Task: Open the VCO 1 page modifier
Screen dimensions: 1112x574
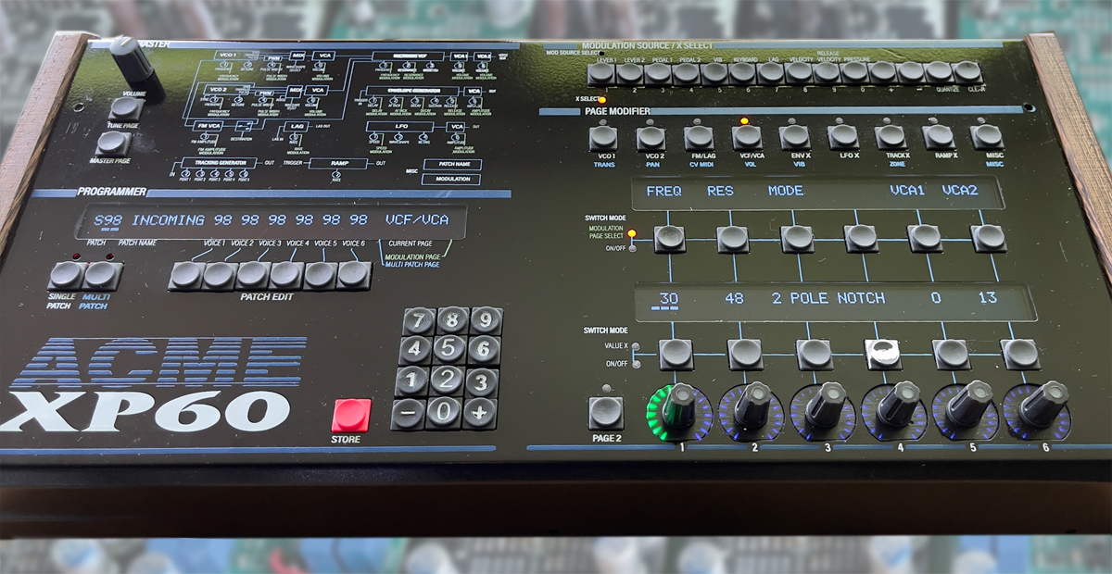Action: (x=603, y=138)
